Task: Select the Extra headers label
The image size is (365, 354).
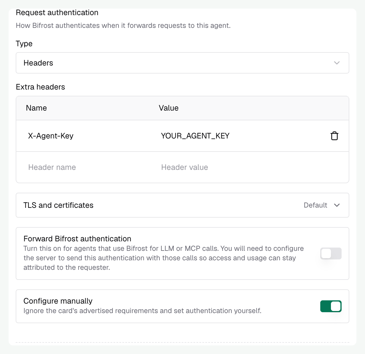Action: [40, 87]
